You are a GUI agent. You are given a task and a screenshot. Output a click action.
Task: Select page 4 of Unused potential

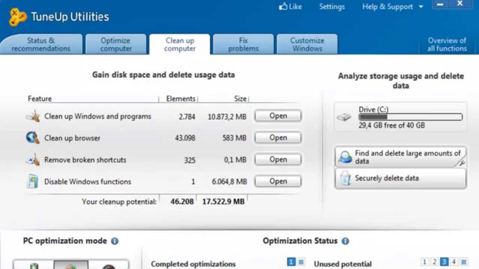tap(454, 262)
